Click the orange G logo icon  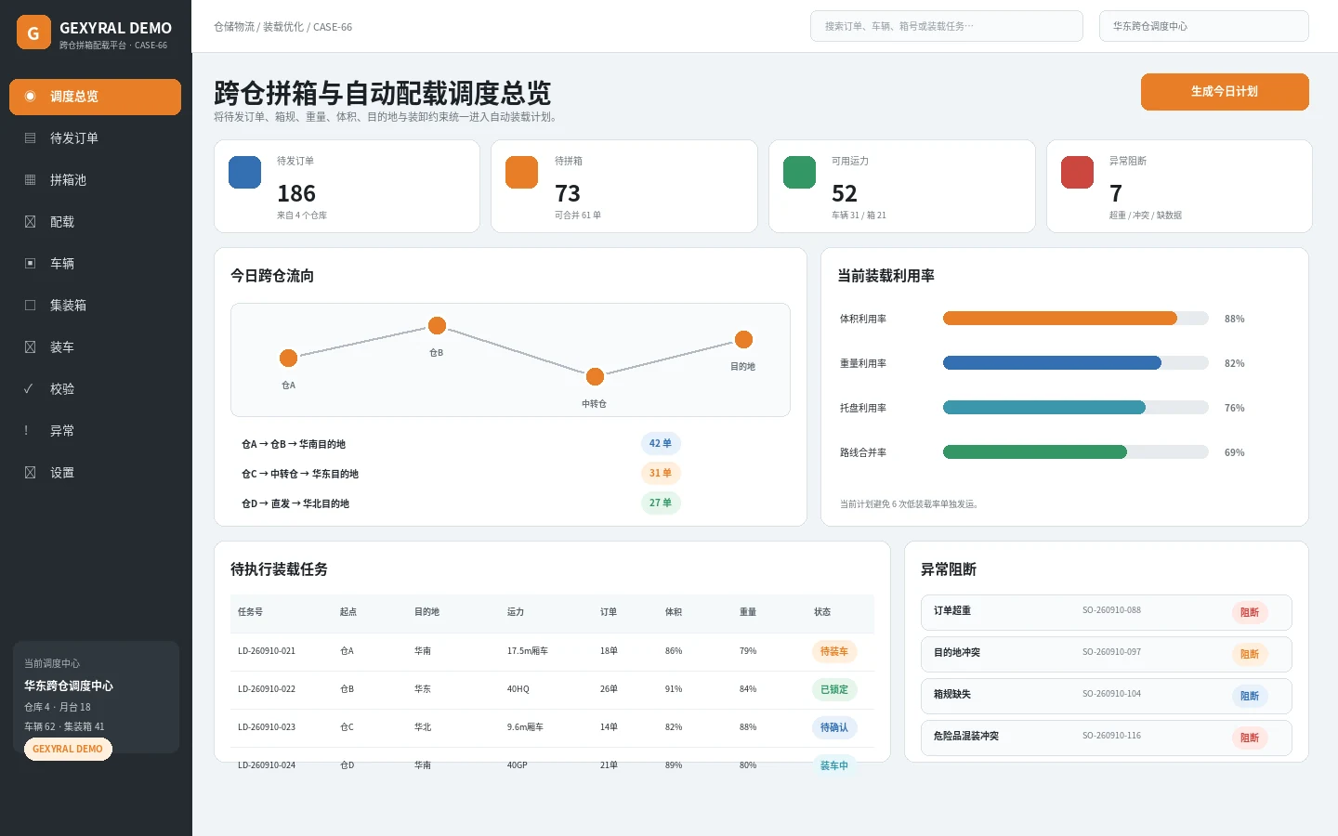pyautogui.click(x=33, y=33)
